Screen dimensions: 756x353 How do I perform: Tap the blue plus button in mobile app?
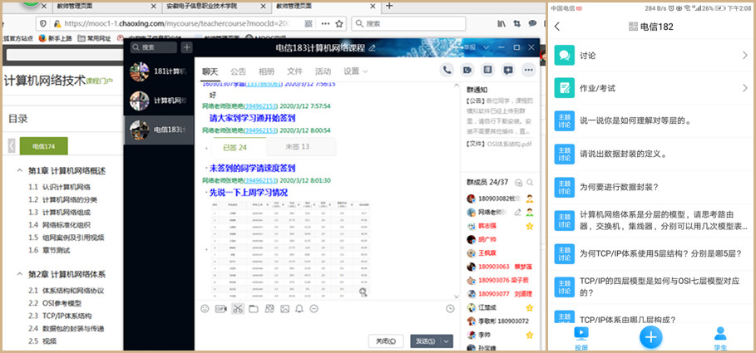650,337
